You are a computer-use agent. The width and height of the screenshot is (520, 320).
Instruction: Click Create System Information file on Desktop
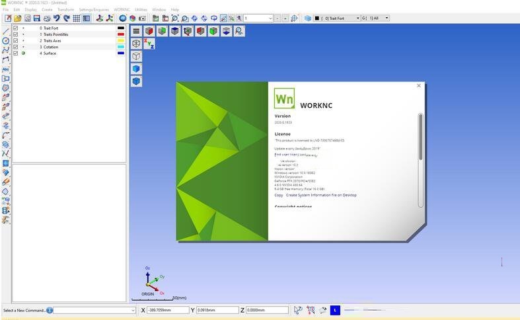point(321,195)
